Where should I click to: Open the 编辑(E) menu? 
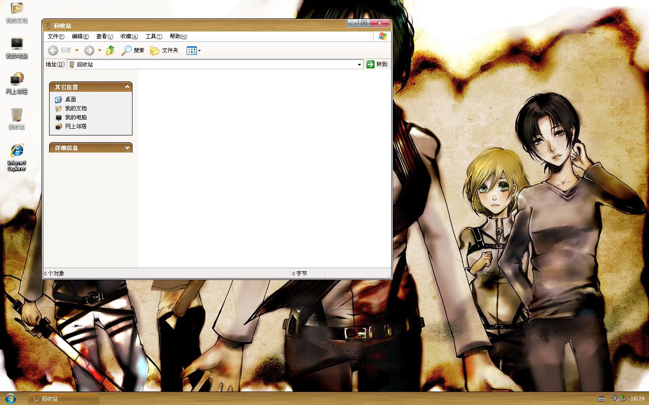tap(80, 36)
